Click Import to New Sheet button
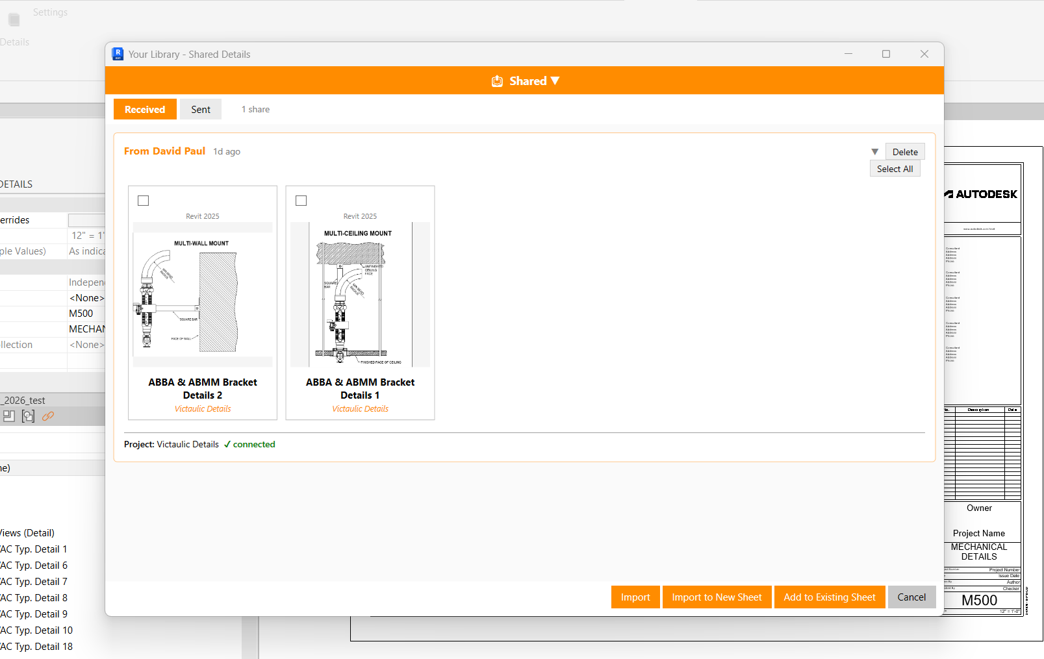1044x659 pixels. [717, 597]
